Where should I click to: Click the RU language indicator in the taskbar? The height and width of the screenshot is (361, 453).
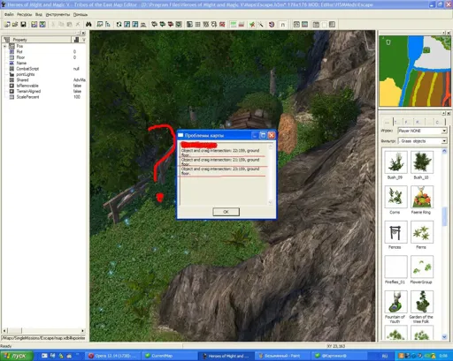[x=385, y=356]
